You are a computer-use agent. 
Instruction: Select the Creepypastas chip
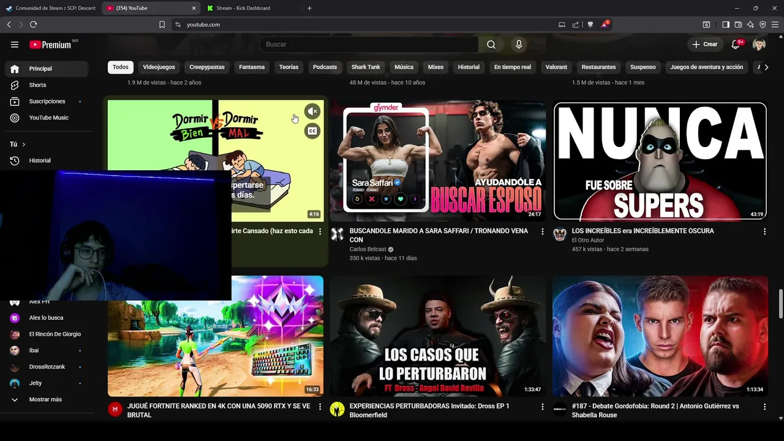pos(207,67)
